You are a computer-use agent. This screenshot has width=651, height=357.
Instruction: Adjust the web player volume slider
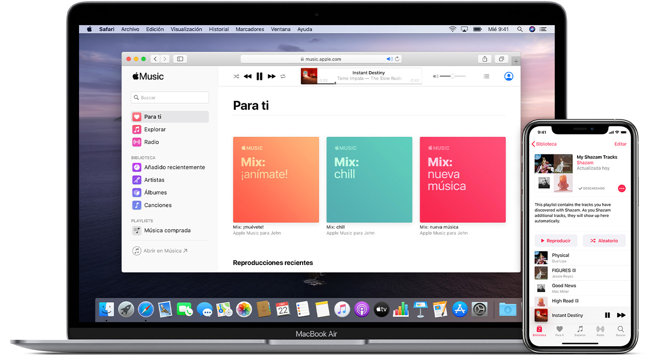tap(453, 76)
